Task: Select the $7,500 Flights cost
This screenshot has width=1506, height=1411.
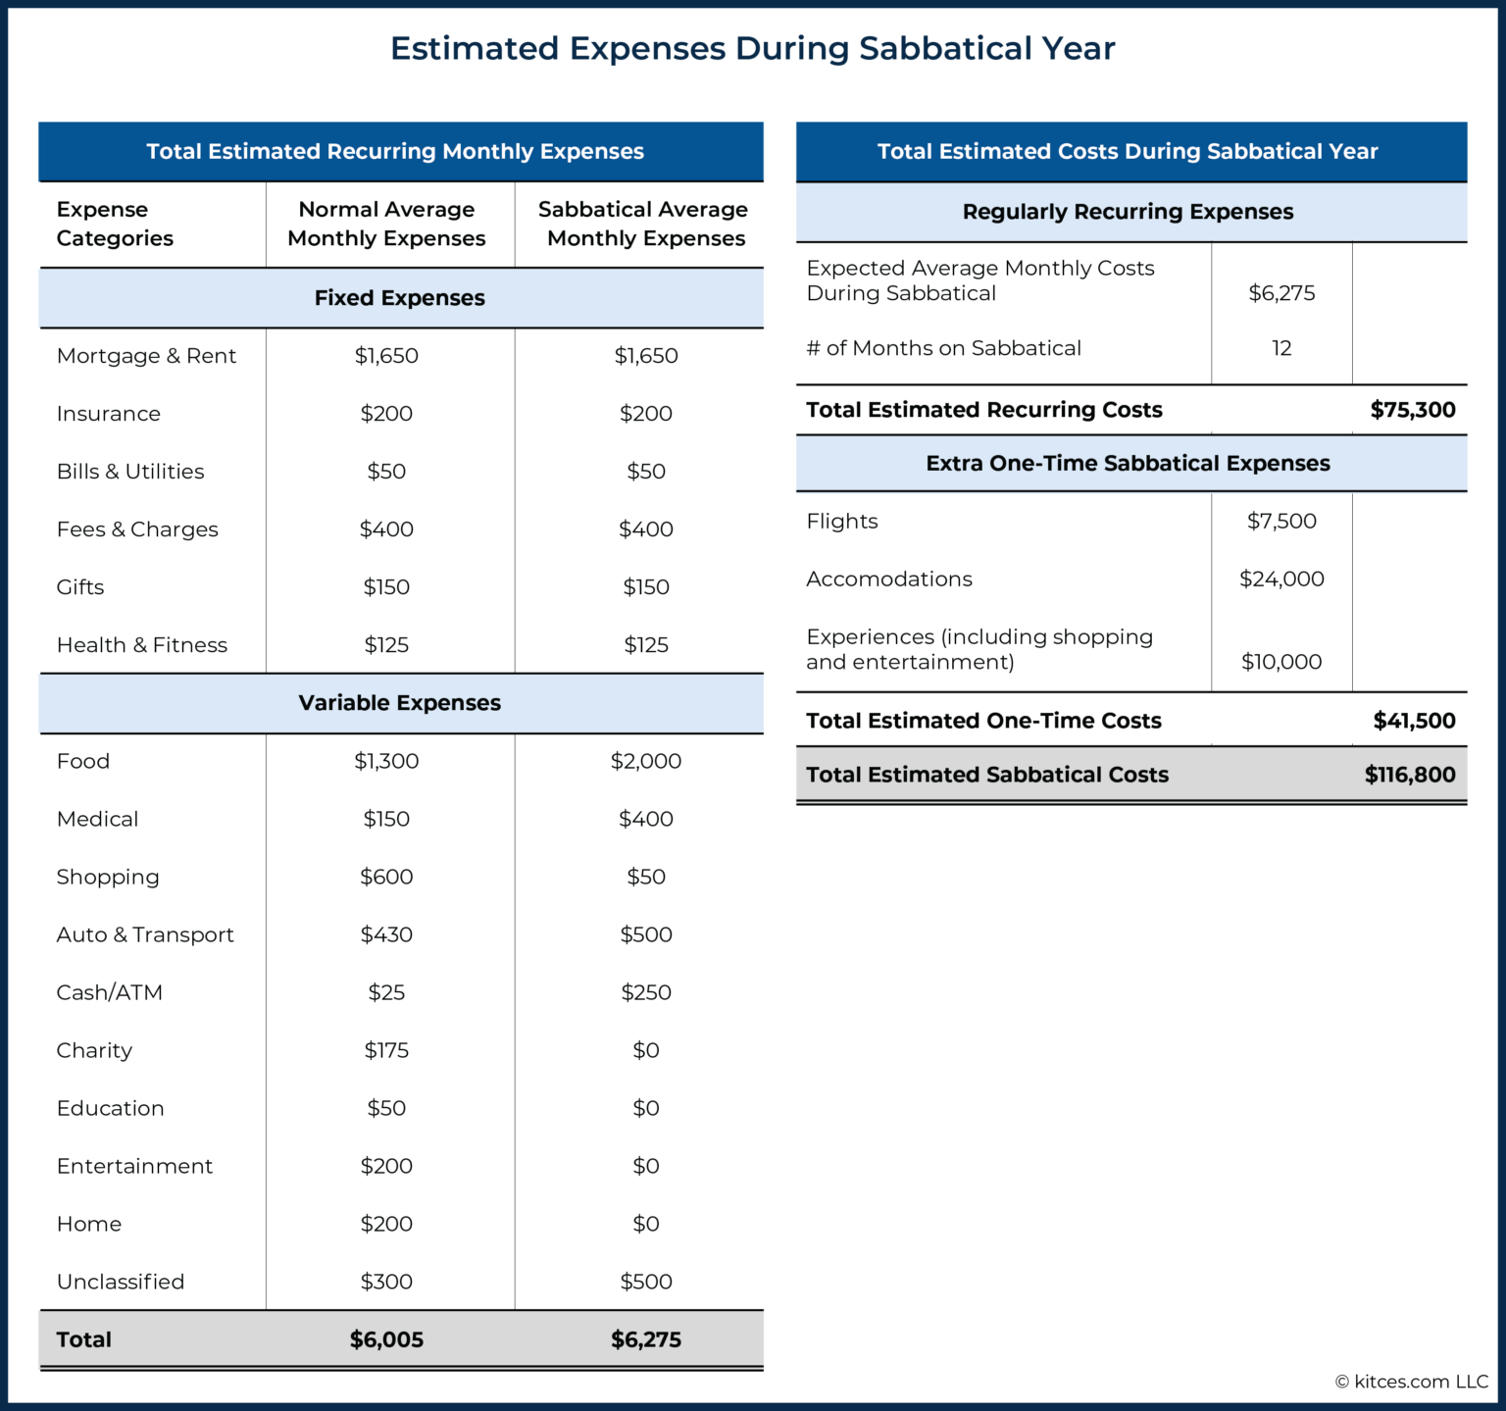Action: [1281, 521]
